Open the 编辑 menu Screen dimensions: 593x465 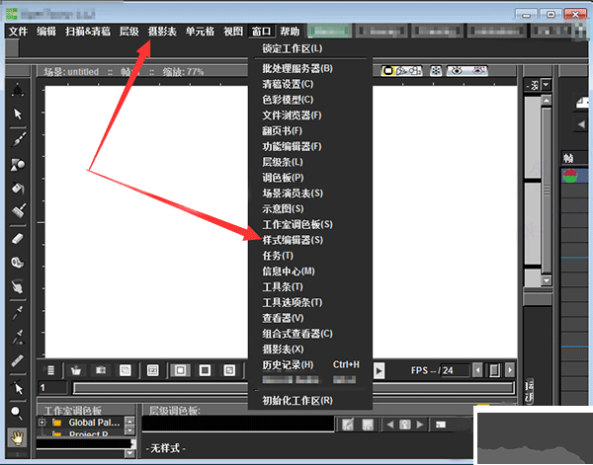point(46,32)
